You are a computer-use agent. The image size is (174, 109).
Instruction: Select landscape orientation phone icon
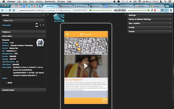[42, 25]
